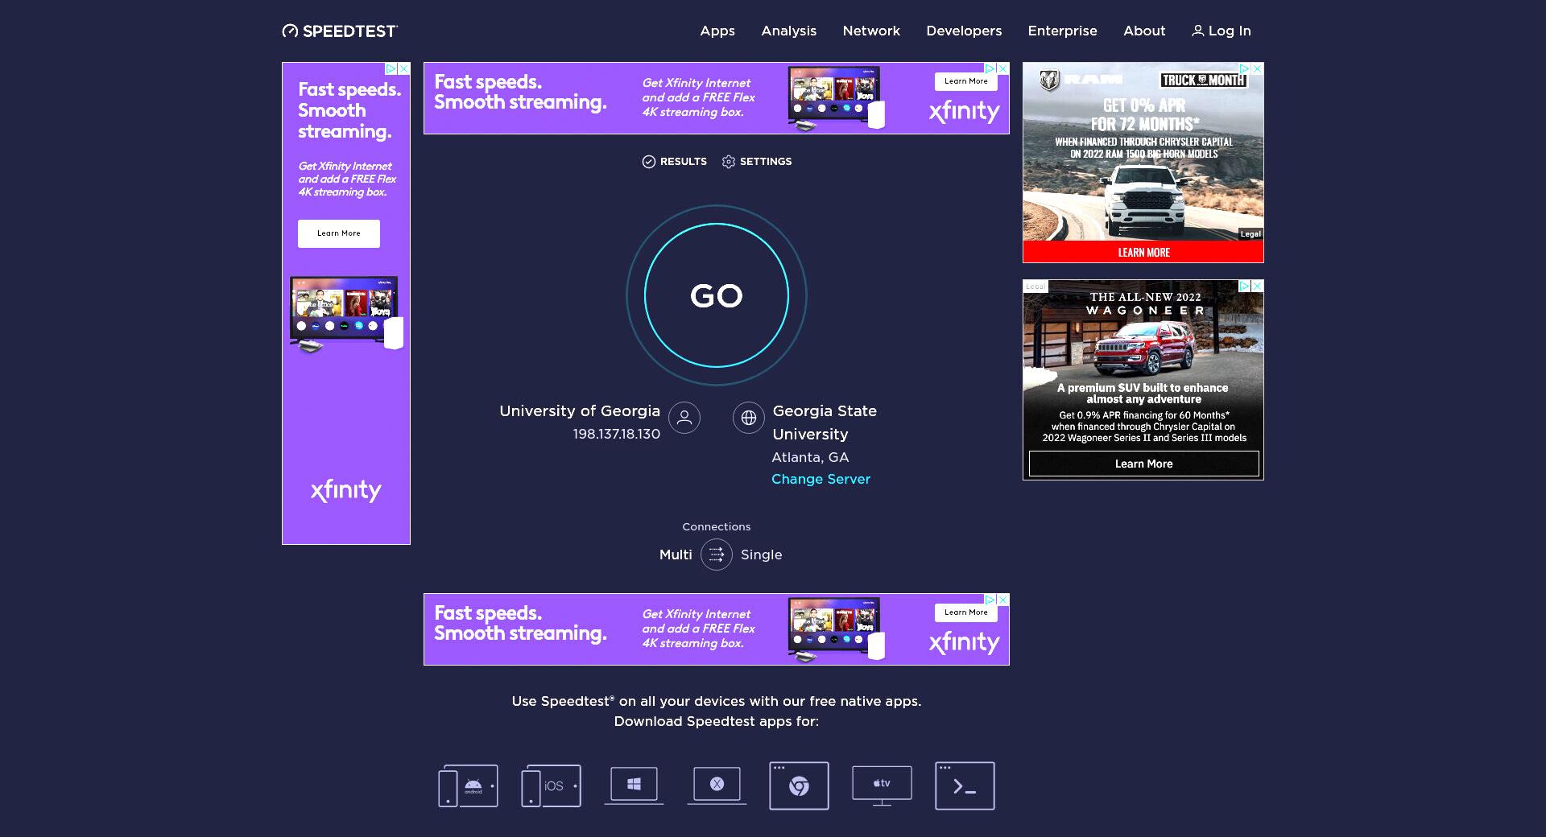The image size is (1546, 837).
Task: Click Learn More on the Wagoneer ad
Action: [1143, 464]
